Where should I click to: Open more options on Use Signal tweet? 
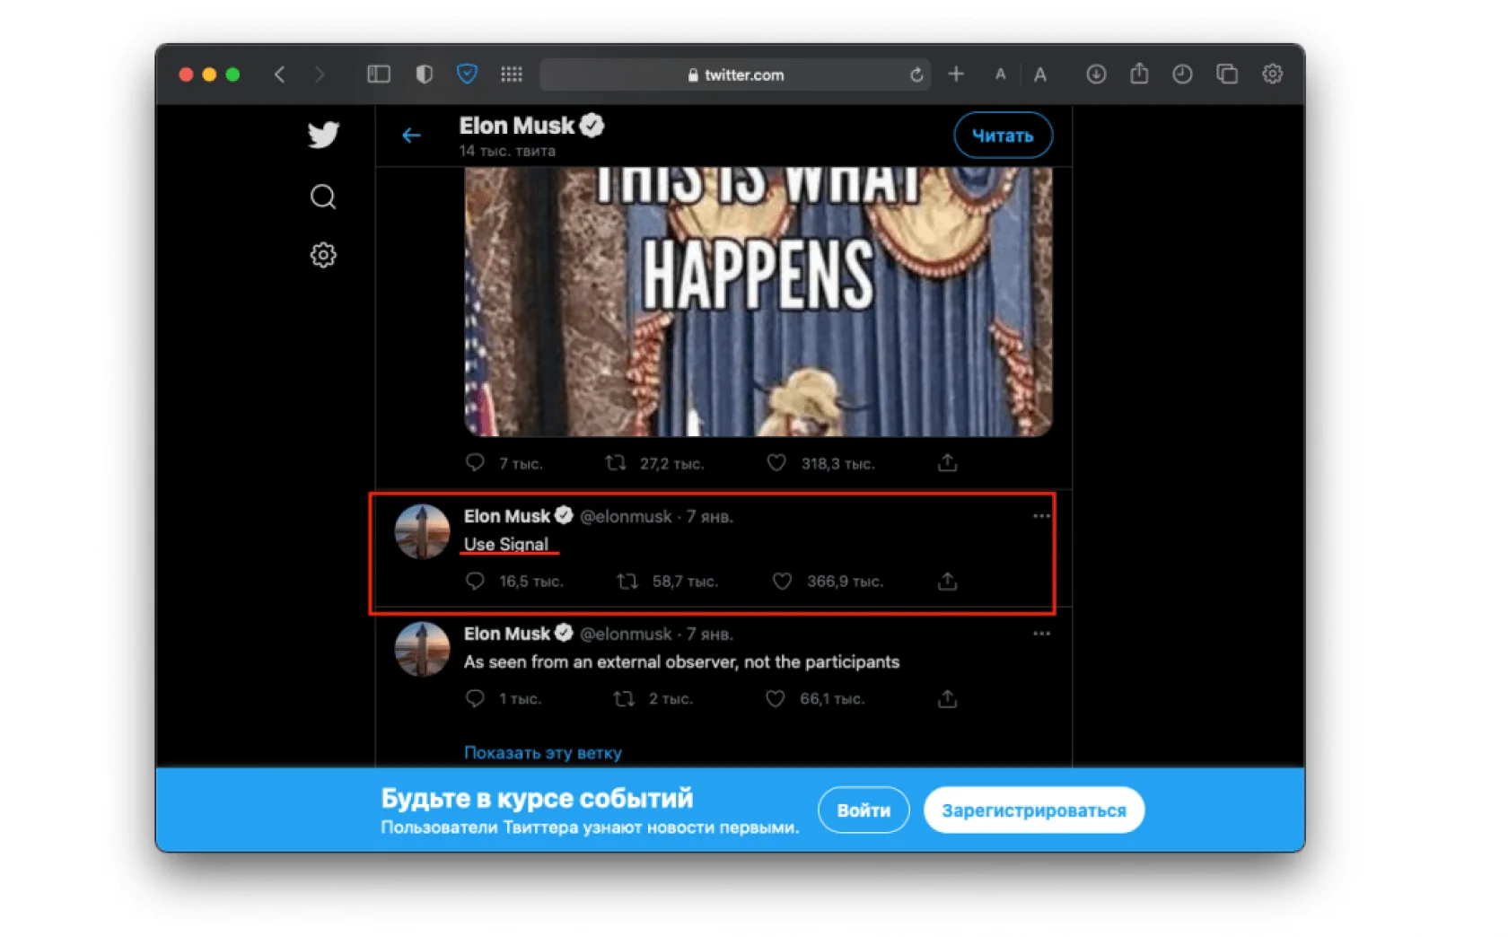(1041, 516)
